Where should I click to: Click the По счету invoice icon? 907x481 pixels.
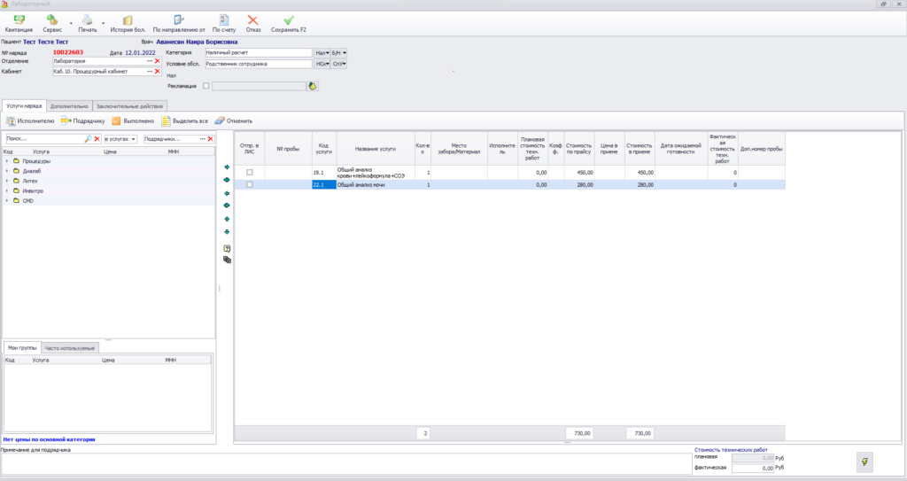[x=223, y=20]
